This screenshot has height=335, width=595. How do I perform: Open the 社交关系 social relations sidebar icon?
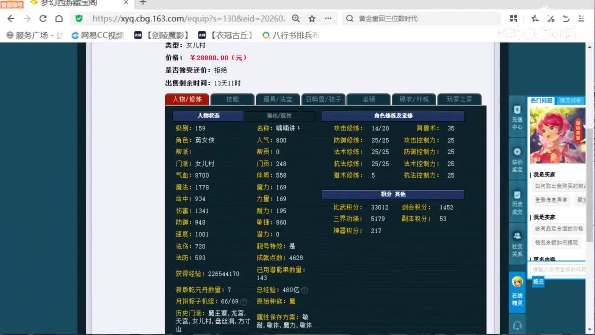pos(517,244)
